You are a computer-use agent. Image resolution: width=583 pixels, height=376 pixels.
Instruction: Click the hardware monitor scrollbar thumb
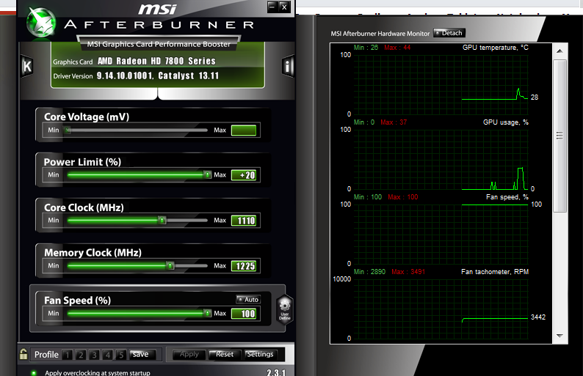[x=560, y=136]
